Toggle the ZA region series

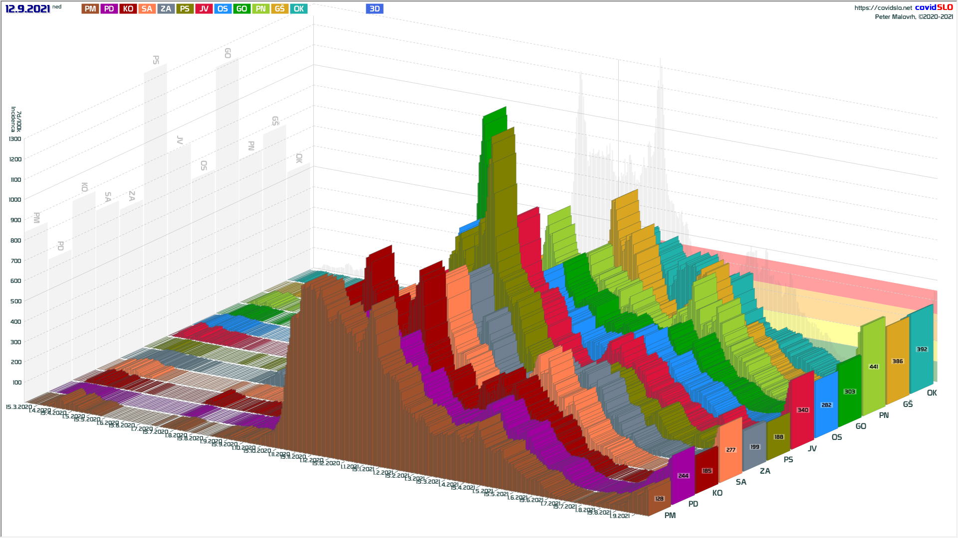pyautogui.click(x=166, y=8)
